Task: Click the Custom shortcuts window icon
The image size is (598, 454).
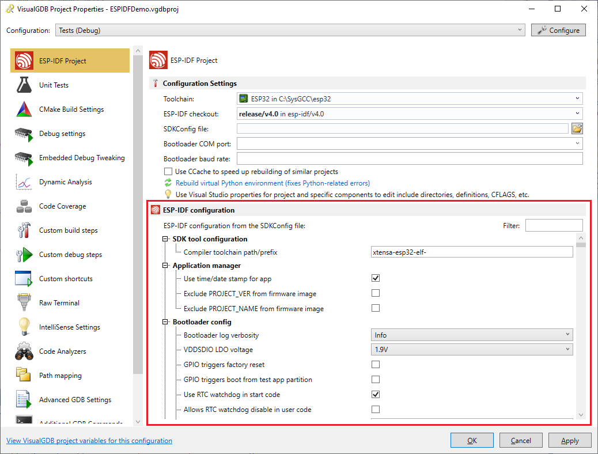Action: pyautogui.click(x=24, y=278)
